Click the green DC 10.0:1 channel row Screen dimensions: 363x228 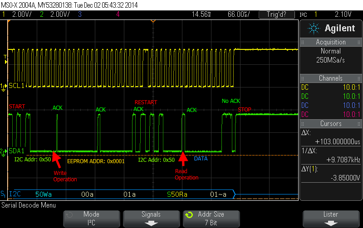click(331, 97)
